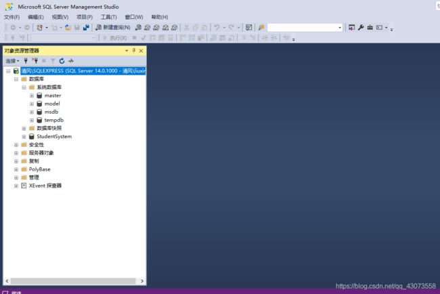The width and height of the screenshot is (440, 294).
Task: Close the Object Explorer panel
Action: click(141, 51)
